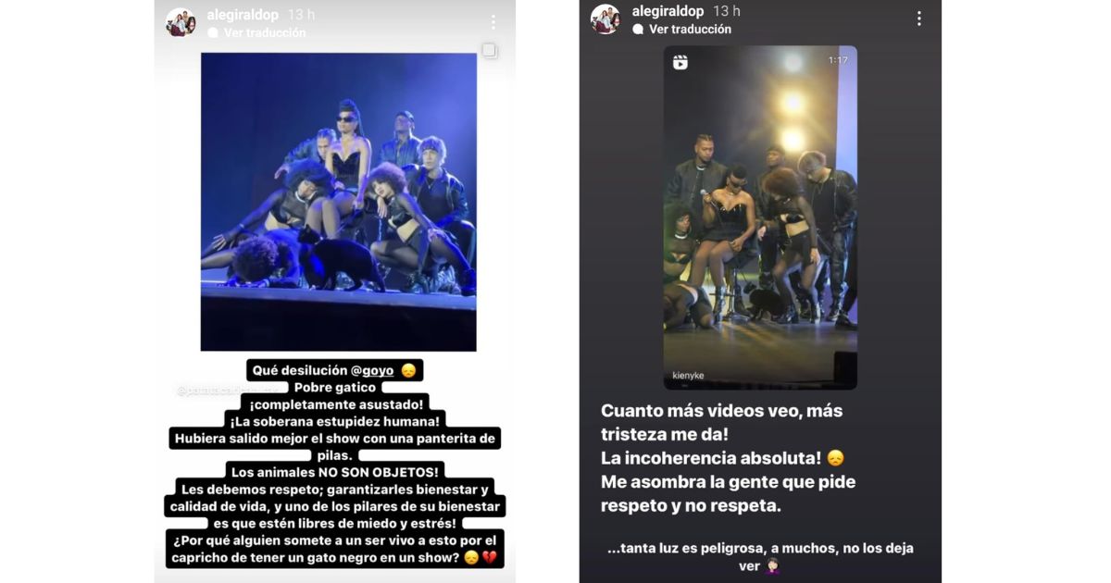Open alegiraldop username on right story
The image size is (1111, 583).
[x=668, y=11]
